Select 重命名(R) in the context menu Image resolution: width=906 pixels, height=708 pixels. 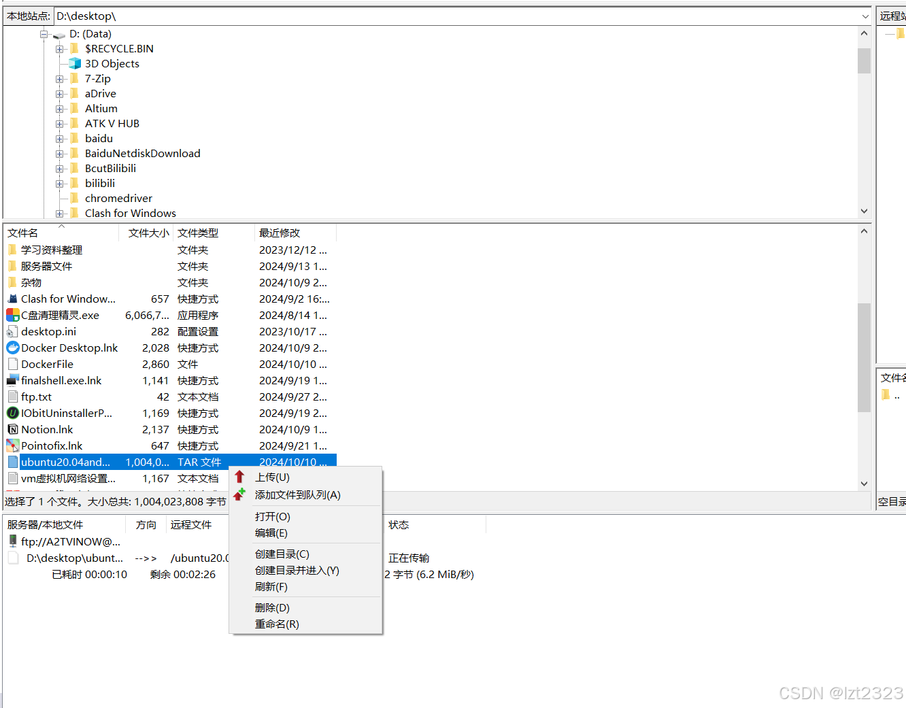point(306,624)
